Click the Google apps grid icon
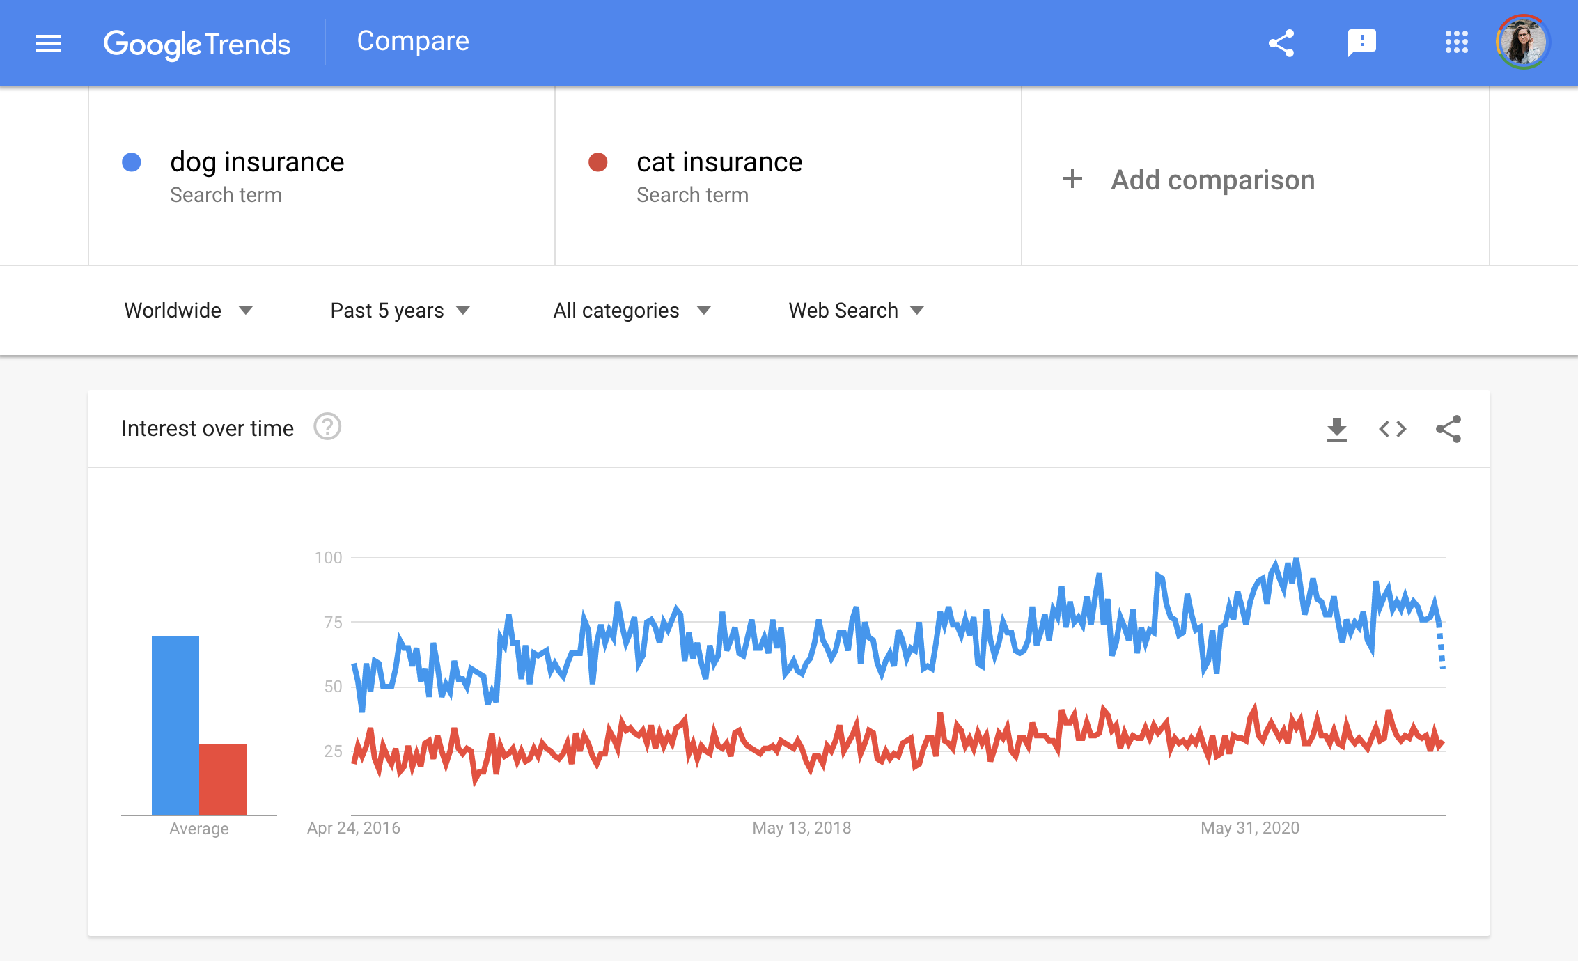The height and width of the screenshot is (961, 1578). 1454,42
